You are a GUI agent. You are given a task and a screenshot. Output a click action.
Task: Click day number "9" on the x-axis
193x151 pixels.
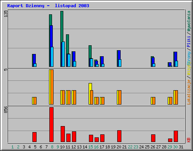point(58,147)
